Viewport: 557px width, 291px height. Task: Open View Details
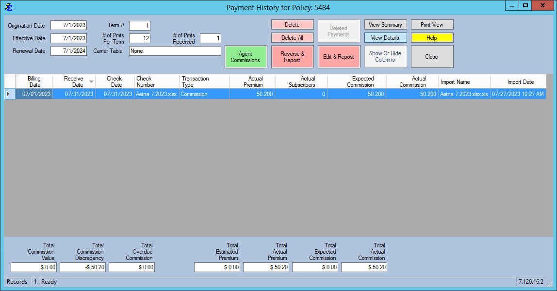click(385, 37)
